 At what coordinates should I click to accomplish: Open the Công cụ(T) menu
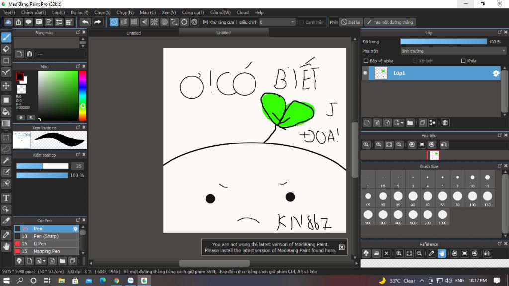pyautogui.click(x=193, y=12)
